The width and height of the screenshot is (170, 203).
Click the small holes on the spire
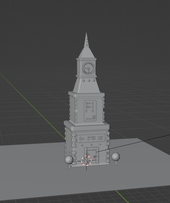[x=87, y=42]
